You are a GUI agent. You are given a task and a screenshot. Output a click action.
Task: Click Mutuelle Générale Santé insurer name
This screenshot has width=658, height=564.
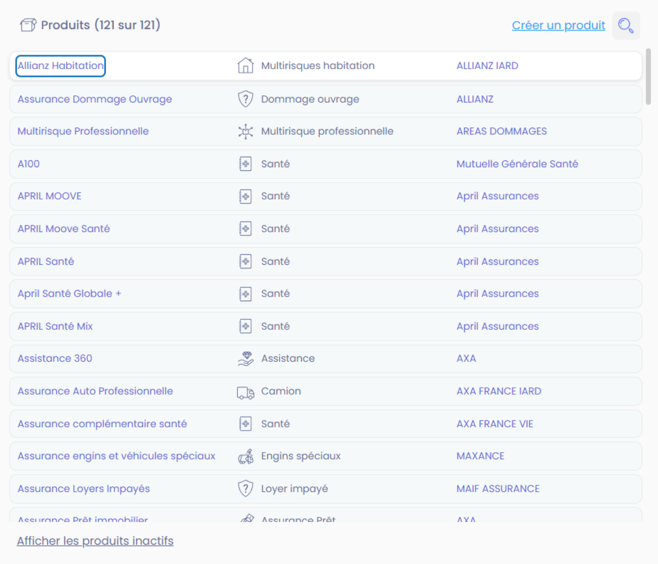(517, 164)
